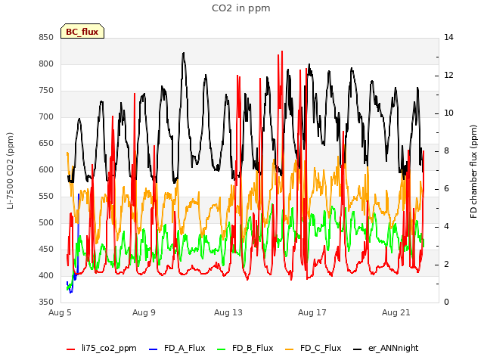Click the 8 right-axis tick label
The height and width of the screenshot is (363, 484).
pyautogui.click(x=447, y=151)
